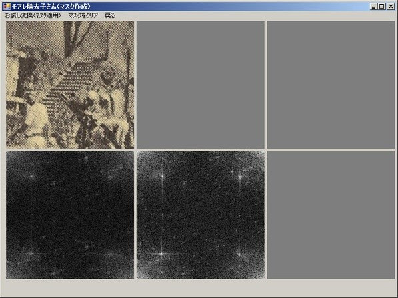Select the empty gray panel at bottom right
398x298 pixels.
(x=331, y=215)
